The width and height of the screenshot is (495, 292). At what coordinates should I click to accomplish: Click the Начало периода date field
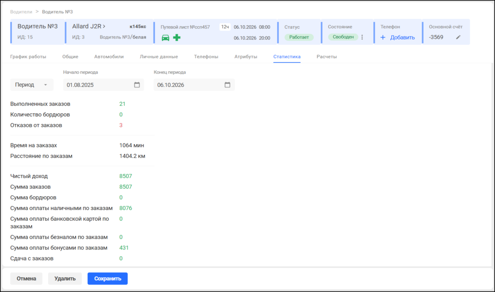coord(103,84)
